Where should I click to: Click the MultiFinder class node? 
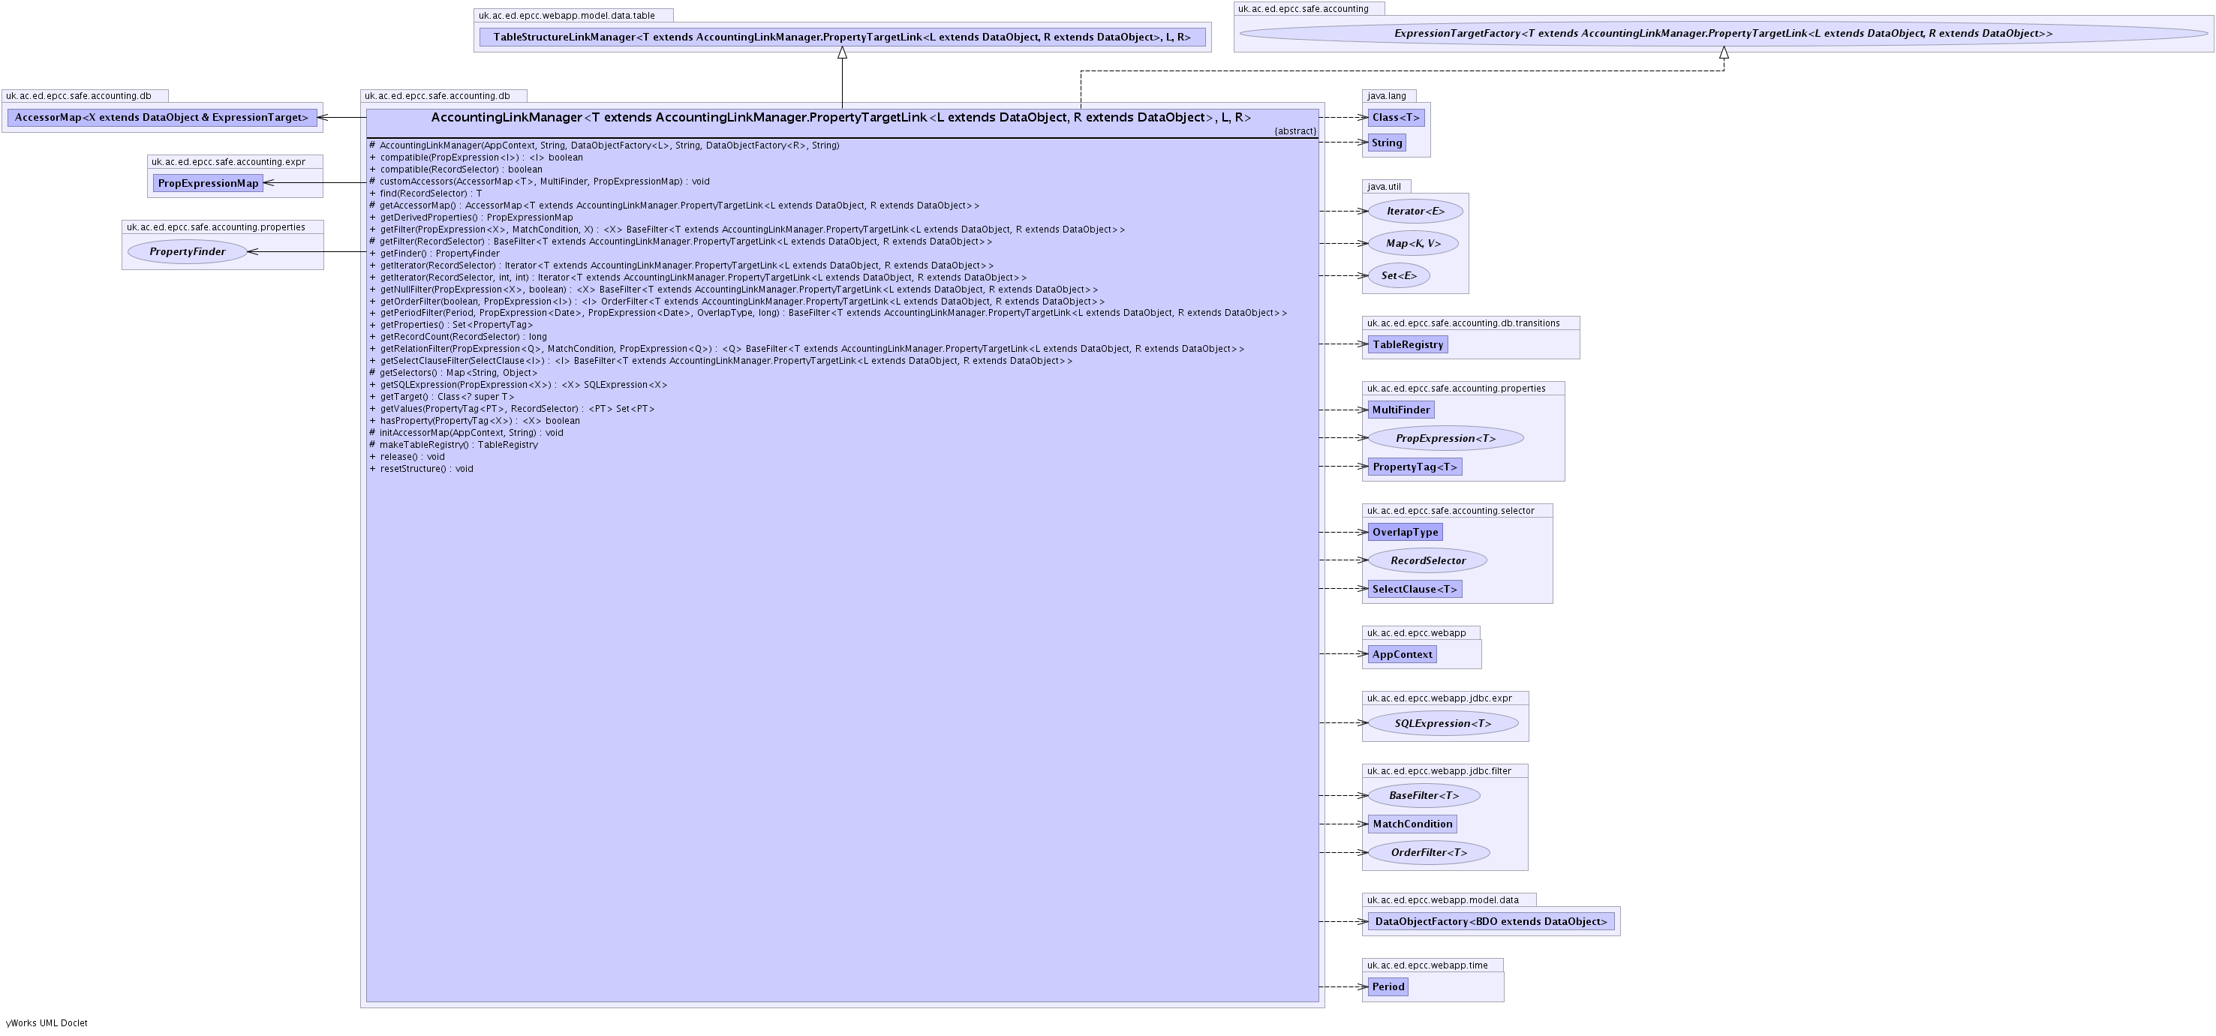point(1400,410)
